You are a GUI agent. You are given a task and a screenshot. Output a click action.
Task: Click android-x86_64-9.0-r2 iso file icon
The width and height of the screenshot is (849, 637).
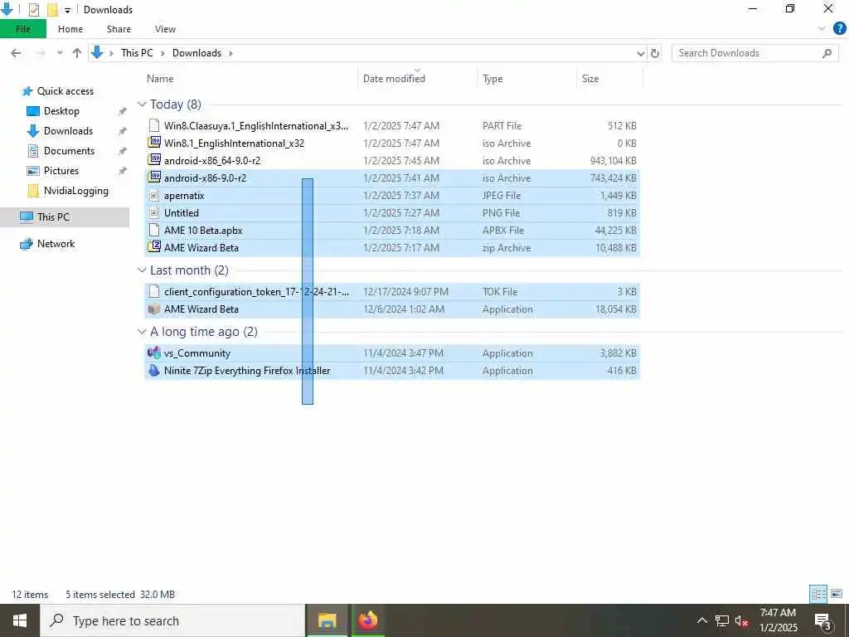(154, 160)
